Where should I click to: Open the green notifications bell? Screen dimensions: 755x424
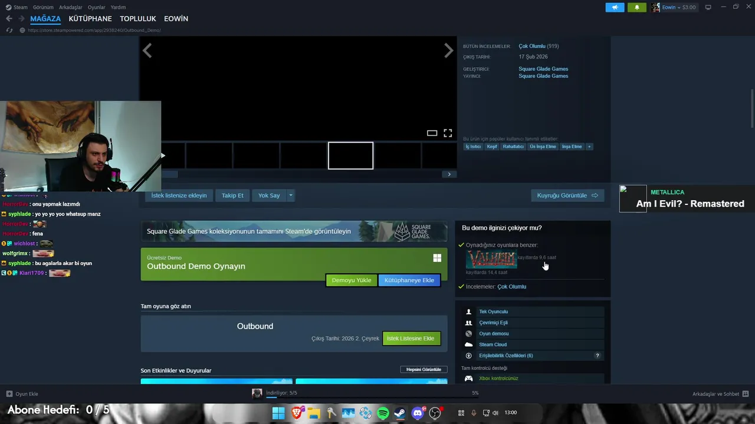[637, 7]
